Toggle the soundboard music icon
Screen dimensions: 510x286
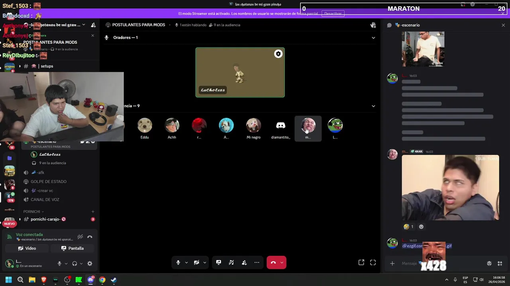click(x=231, y=263)
